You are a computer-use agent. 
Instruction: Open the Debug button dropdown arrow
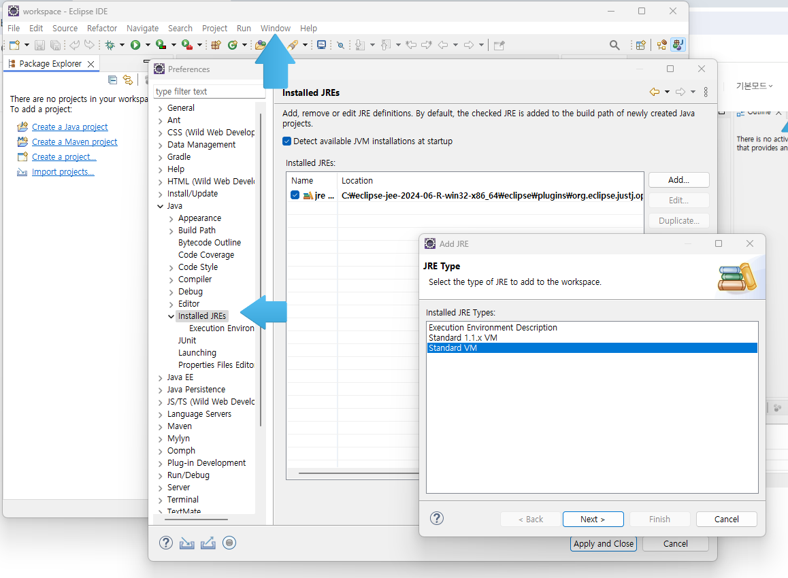click(122, 45)
